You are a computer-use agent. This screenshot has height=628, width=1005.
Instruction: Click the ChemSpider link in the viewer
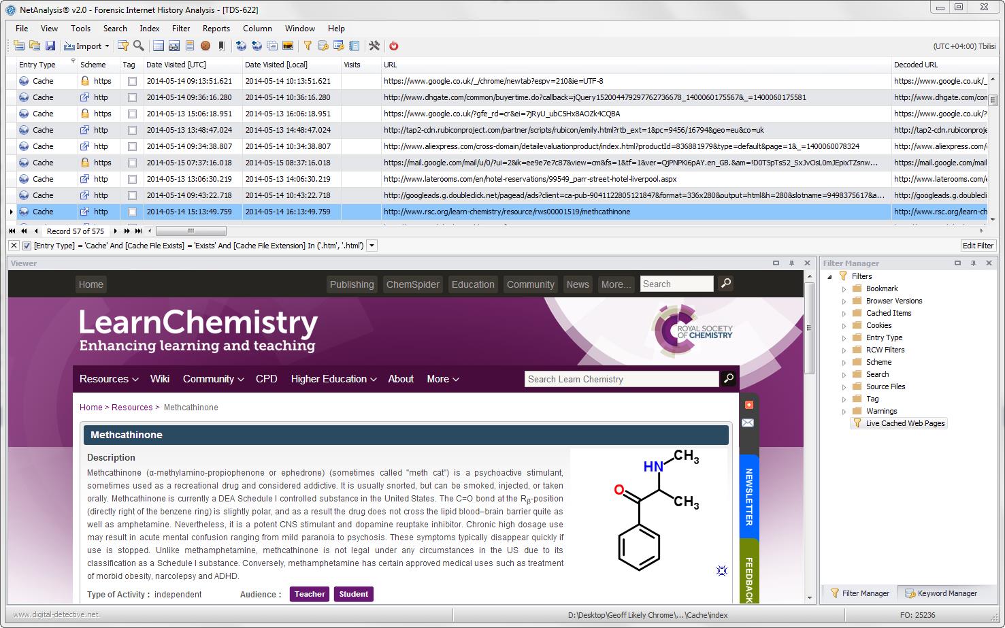click(413, 284)
